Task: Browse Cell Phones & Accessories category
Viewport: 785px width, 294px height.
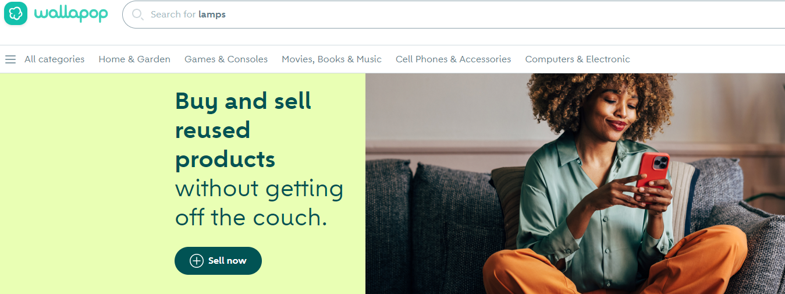Action: 453,59
